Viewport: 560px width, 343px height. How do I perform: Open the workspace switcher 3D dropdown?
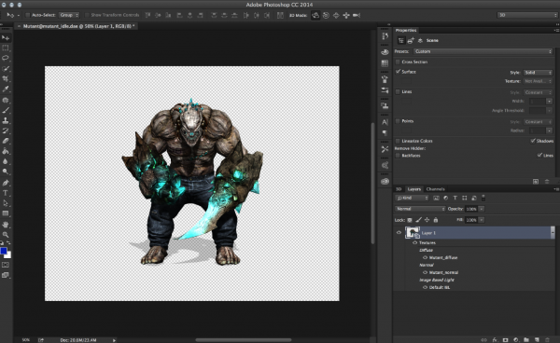pyautogui.click(x=527, y=15)
